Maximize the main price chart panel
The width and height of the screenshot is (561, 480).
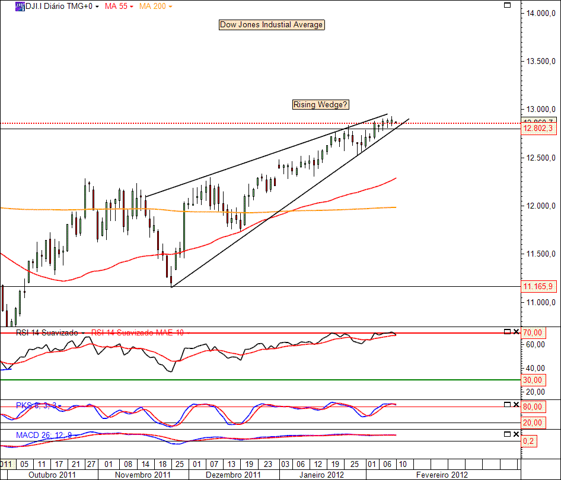coord(507,5)
